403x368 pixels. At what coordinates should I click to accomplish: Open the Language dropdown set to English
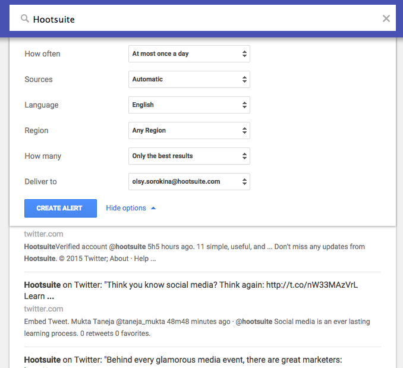click(189, 105)
